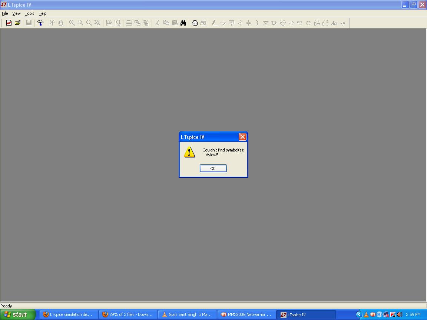
Task: Click the Print printer icon
Action: [x=203, y=23]
